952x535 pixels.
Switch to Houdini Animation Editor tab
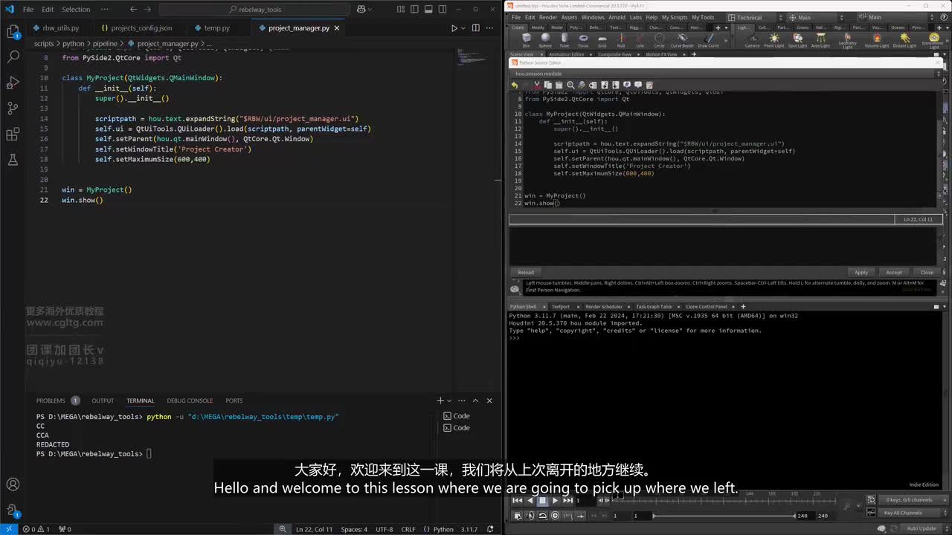tap(567, 54)
